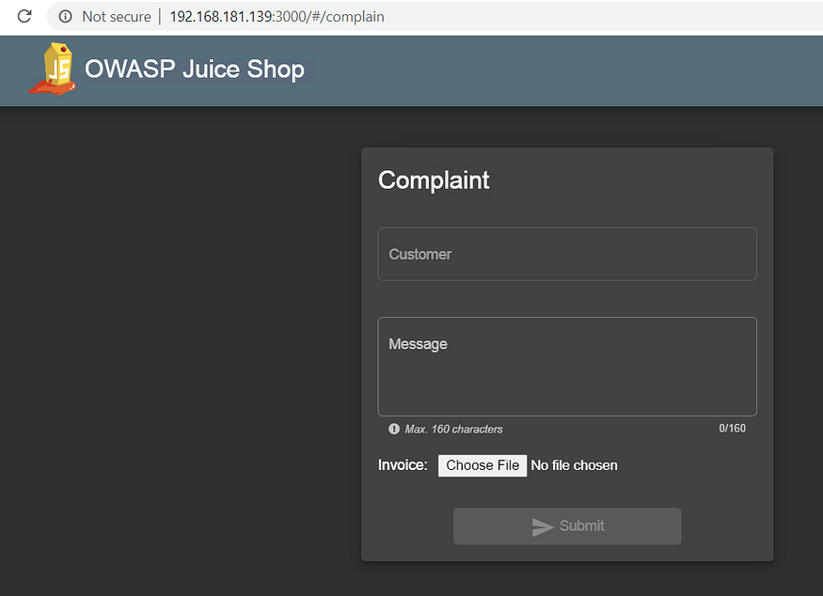Image resolution: width=823 pixels, height=596 pixels.
Task: Click the Max. 160 characters hint text
Action: pyautogui.click(x=452, y=429)
